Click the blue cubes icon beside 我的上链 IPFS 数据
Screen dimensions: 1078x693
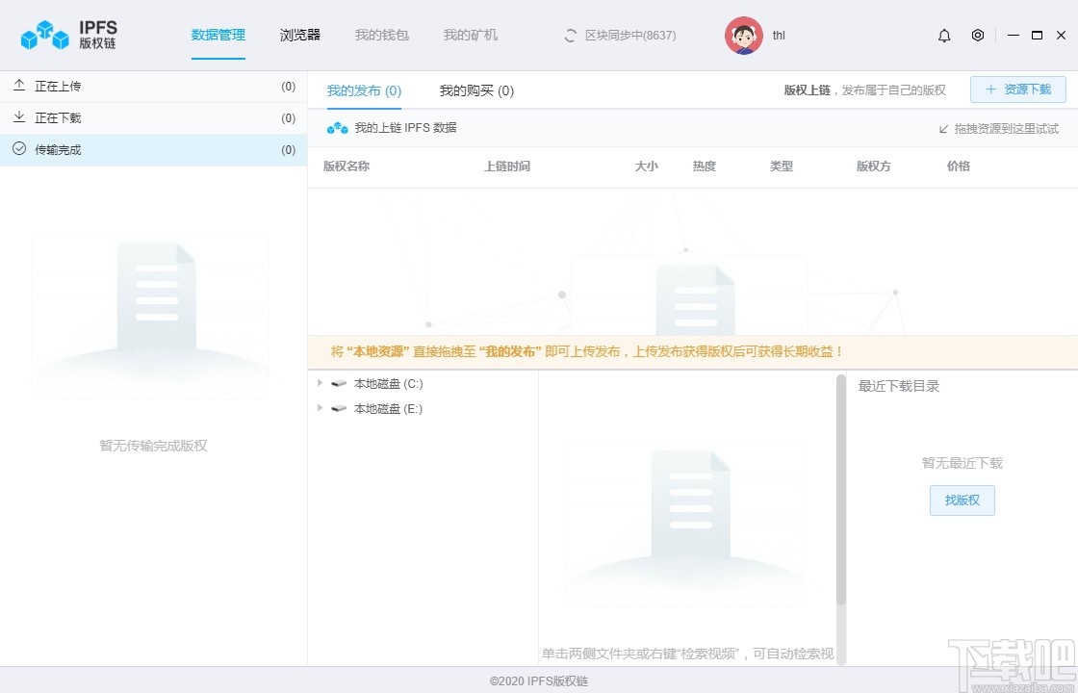click(x=337, y=126)
